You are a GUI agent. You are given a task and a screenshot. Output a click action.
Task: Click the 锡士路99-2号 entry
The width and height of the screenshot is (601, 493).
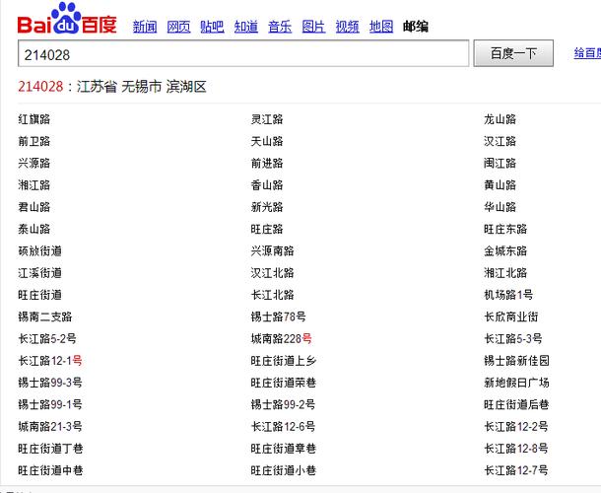coord(283,404)
